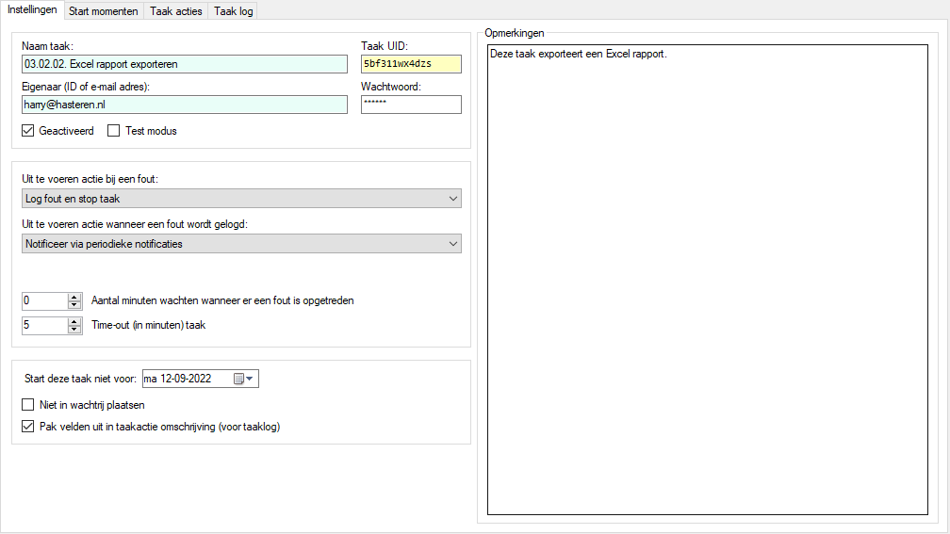Select the Instellingen tab

32,10
